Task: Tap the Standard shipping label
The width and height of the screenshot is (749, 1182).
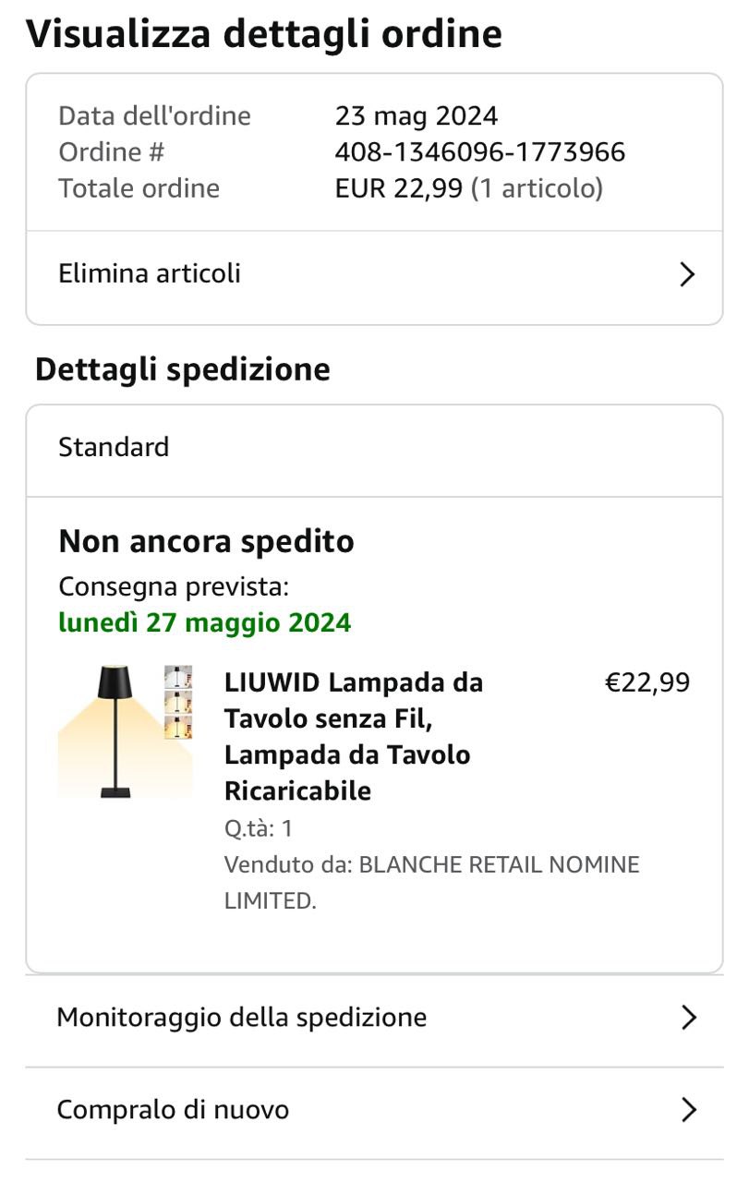Action: coord(114,447)
